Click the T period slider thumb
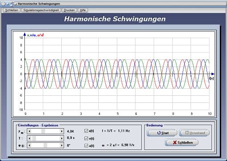Screen dimensions: 227x161 (x=34, y=138)
